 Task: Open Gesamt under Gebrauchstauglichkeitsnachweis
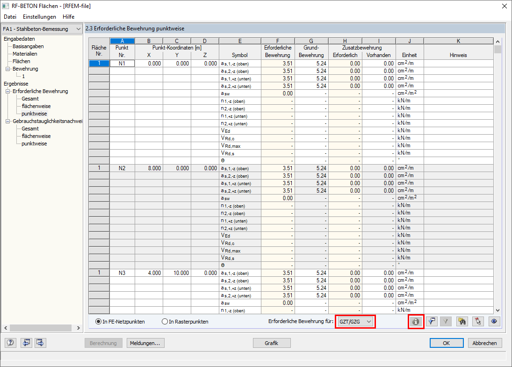(30, 129)
